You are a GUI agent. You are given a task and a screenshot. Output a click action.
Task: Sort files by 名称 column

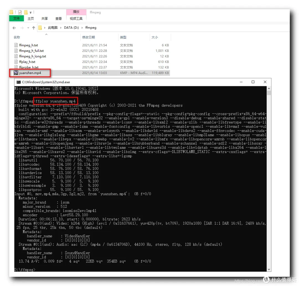tap(17, 37)
